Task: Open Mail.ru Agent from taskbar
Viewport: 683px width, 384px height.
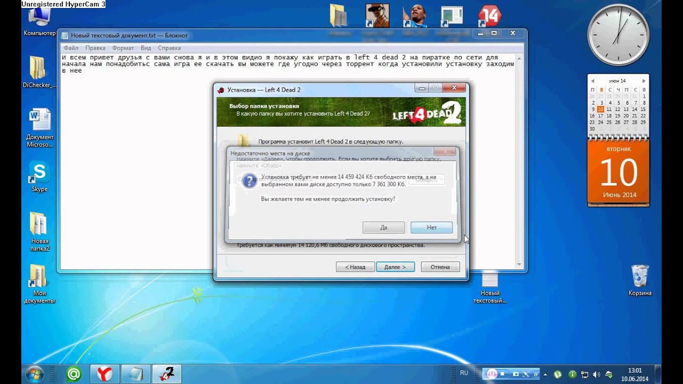Action: (x=73, y=374)
